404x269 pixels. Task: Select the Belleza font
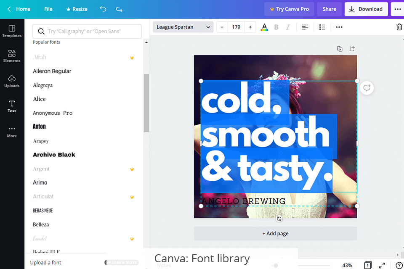(x=41, y=224)
